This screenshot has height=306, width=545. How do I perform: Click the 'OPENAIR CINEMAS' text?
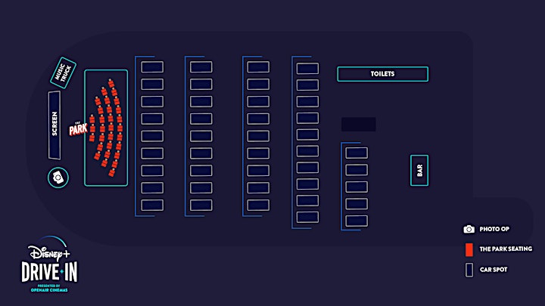click(49, 290)
